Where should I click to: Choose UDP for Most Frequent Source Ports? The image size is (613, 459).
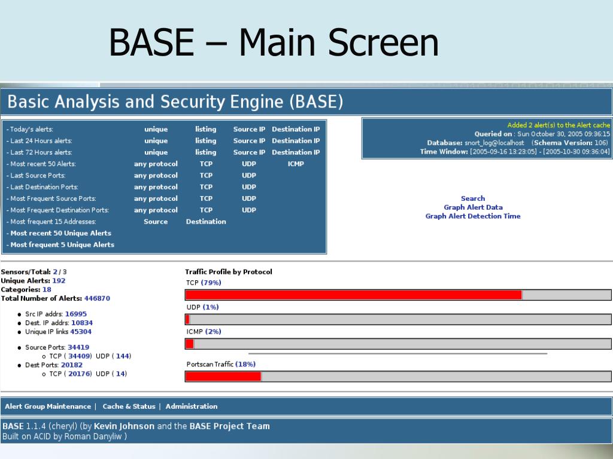[x=249, y=198]
